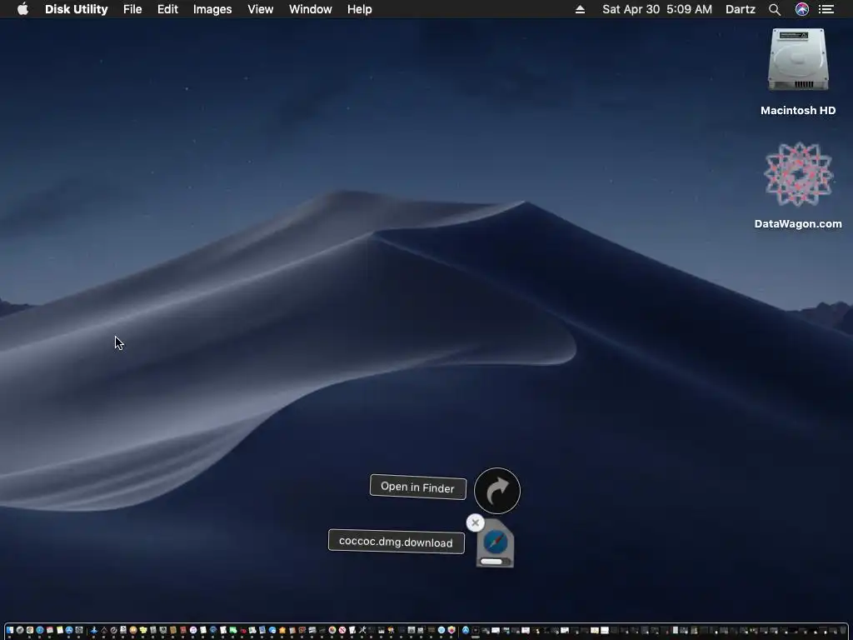
Task: Open the View menu
Action: pos(260,9)
